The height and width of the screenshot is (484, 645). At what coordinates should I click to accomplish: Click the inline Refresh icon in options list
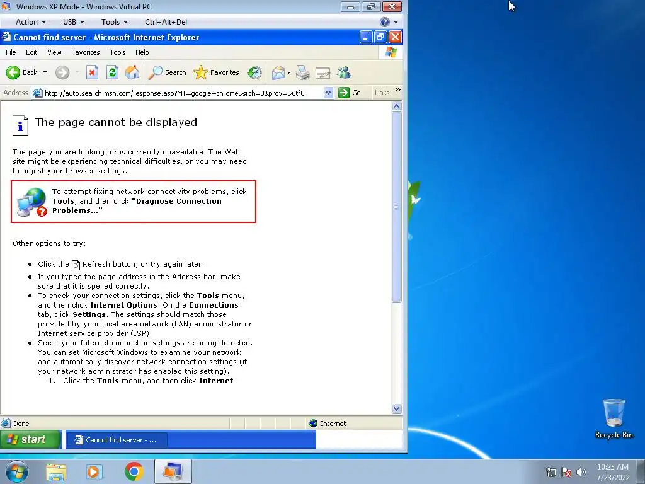(76, 265)
